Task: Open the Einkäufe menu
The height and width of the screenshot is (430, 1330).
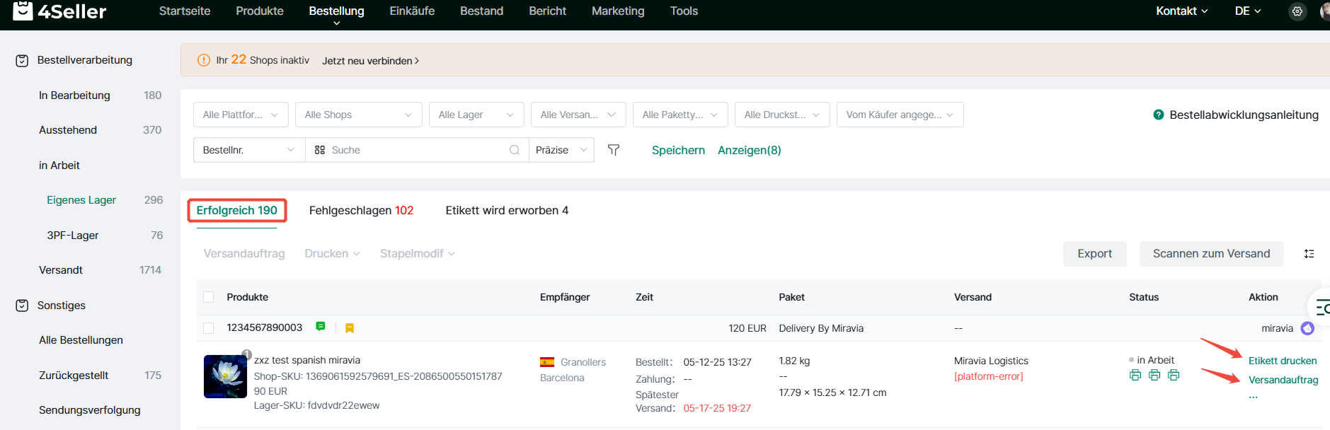Action: (x=412, y=11)
